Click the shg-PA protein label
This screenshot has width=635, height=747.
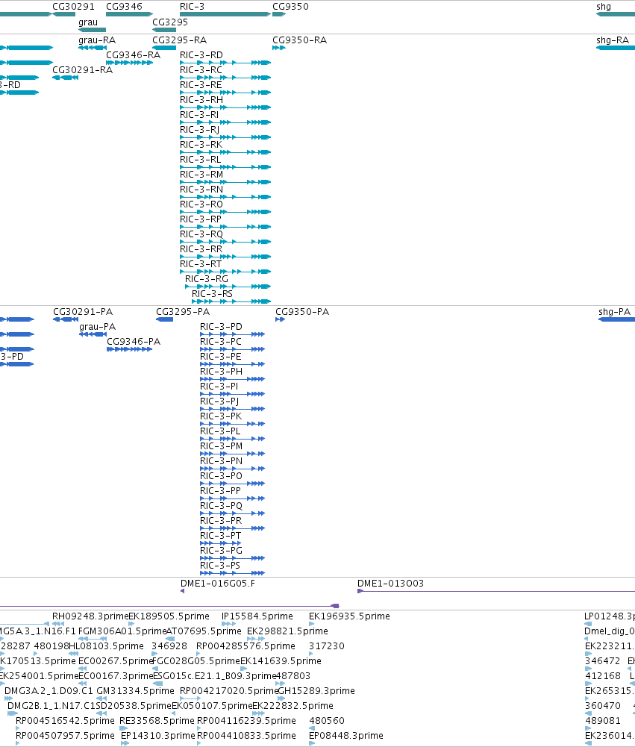pos(615,312)
